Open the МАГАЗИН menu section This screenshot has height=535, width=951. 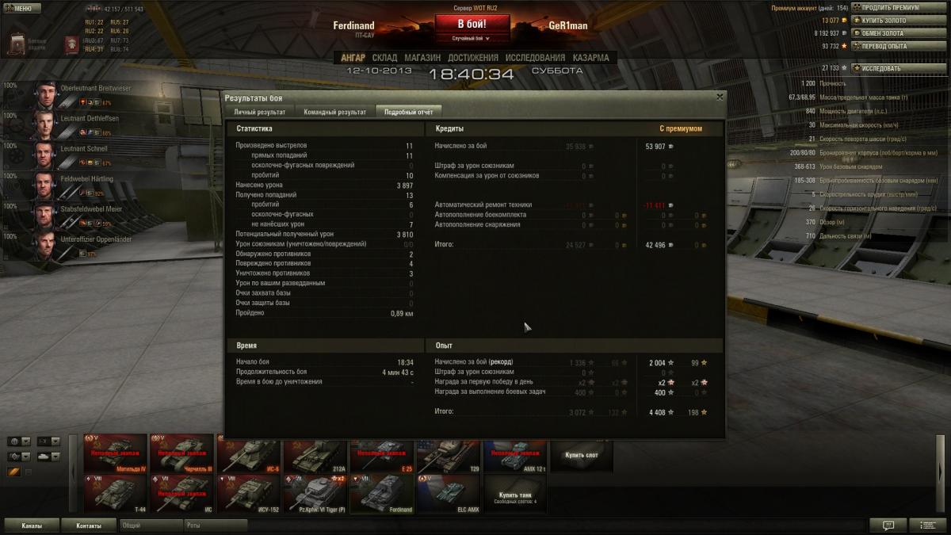point(422,58)
